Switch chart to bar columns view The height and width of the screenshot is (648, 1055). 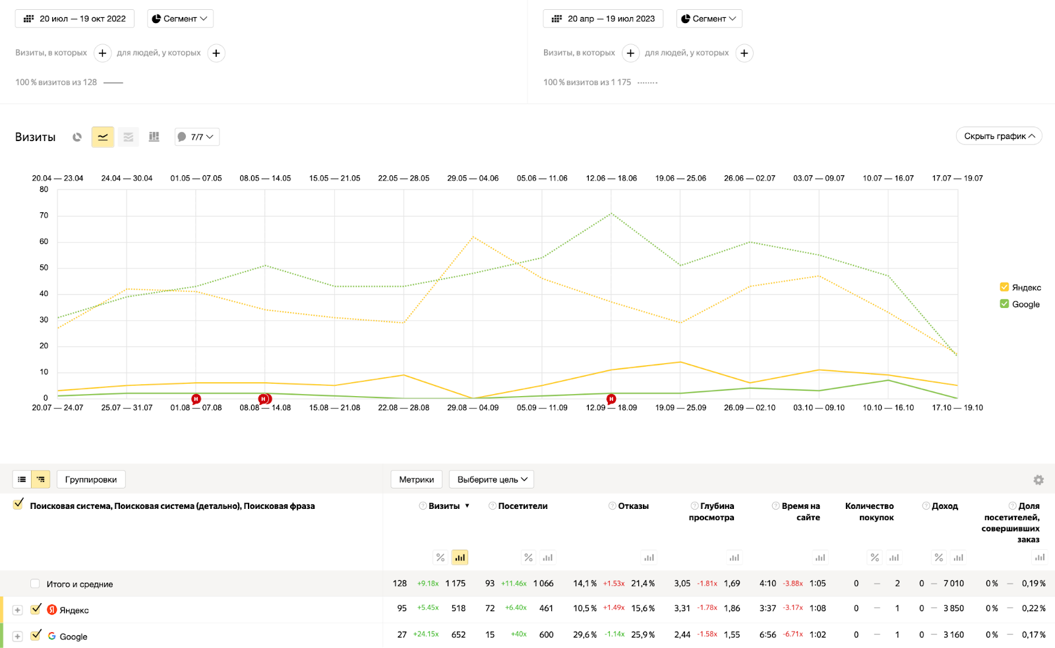154,137
